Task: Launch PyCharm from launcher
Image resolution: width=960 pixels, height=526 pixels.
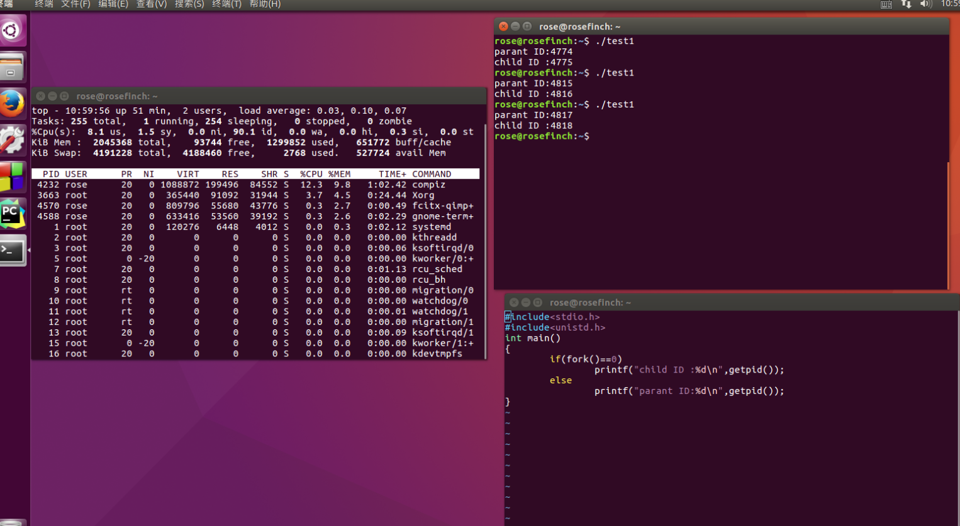Action: tap(12, 214)
